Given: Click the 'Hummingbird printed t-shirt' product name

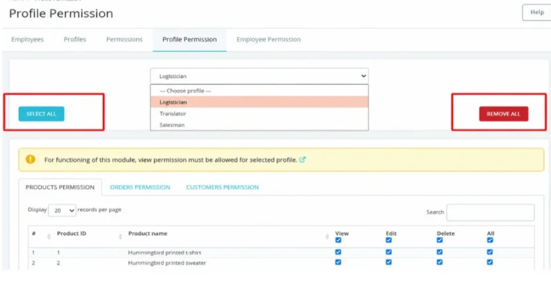Looking at the screenshot, I should [x=164, y=253].
